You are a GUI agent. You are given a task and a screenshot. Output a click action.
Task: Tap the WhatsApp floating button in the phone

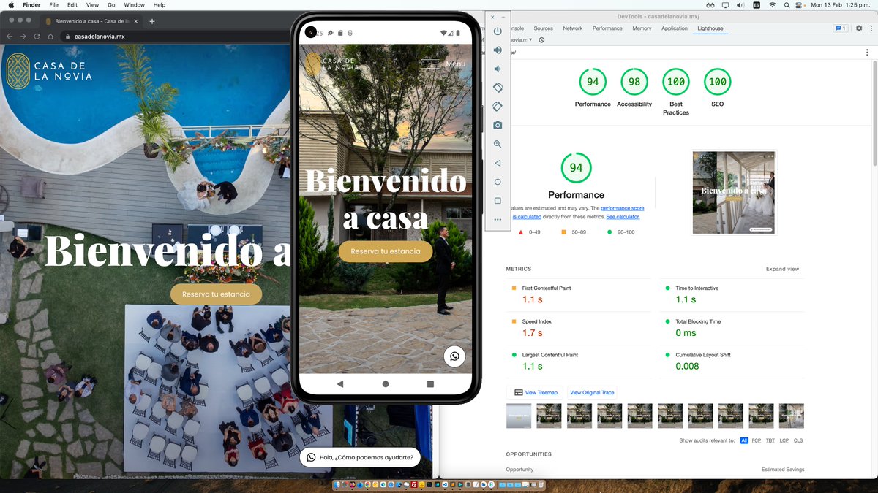[x=454, y=356]
